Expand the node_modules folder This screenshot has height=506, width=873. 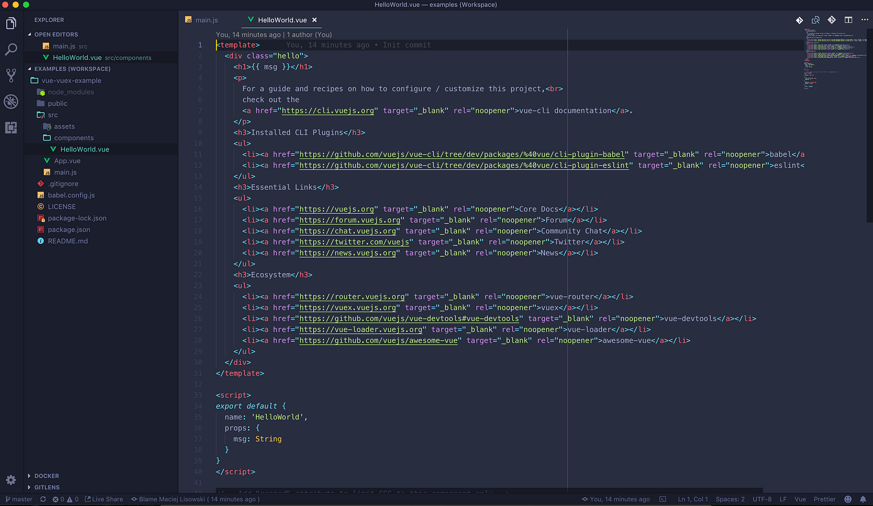[x=71, y=92]
